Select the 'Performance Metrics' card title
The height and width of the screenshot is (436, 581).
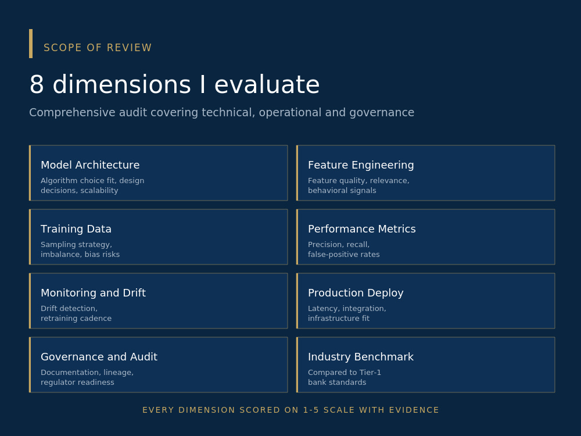(361, 229)
